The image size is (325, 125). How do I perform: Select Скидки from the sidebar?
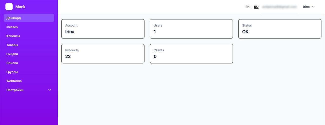[12, 54]
